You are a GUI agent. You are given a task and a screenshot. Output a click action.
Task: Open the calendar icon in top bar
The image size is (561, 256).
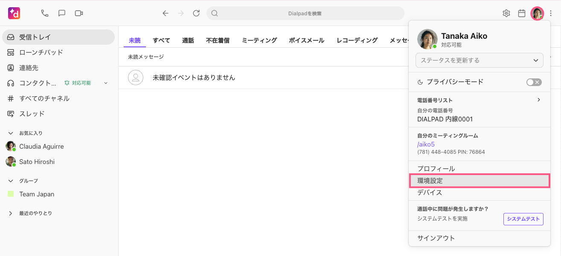pos(522,13)
